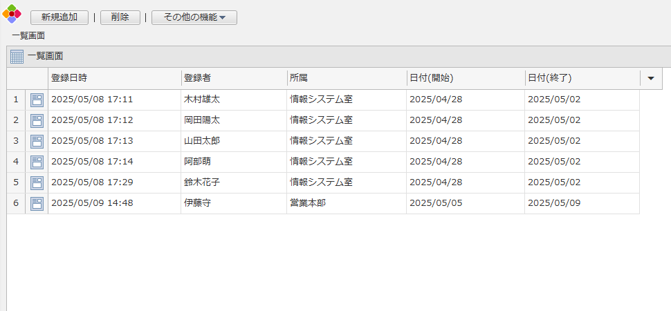Select the cell 木村雄太
Image resolution: width=671 pixels, height=311 pixels.
[x=202, y=100]
